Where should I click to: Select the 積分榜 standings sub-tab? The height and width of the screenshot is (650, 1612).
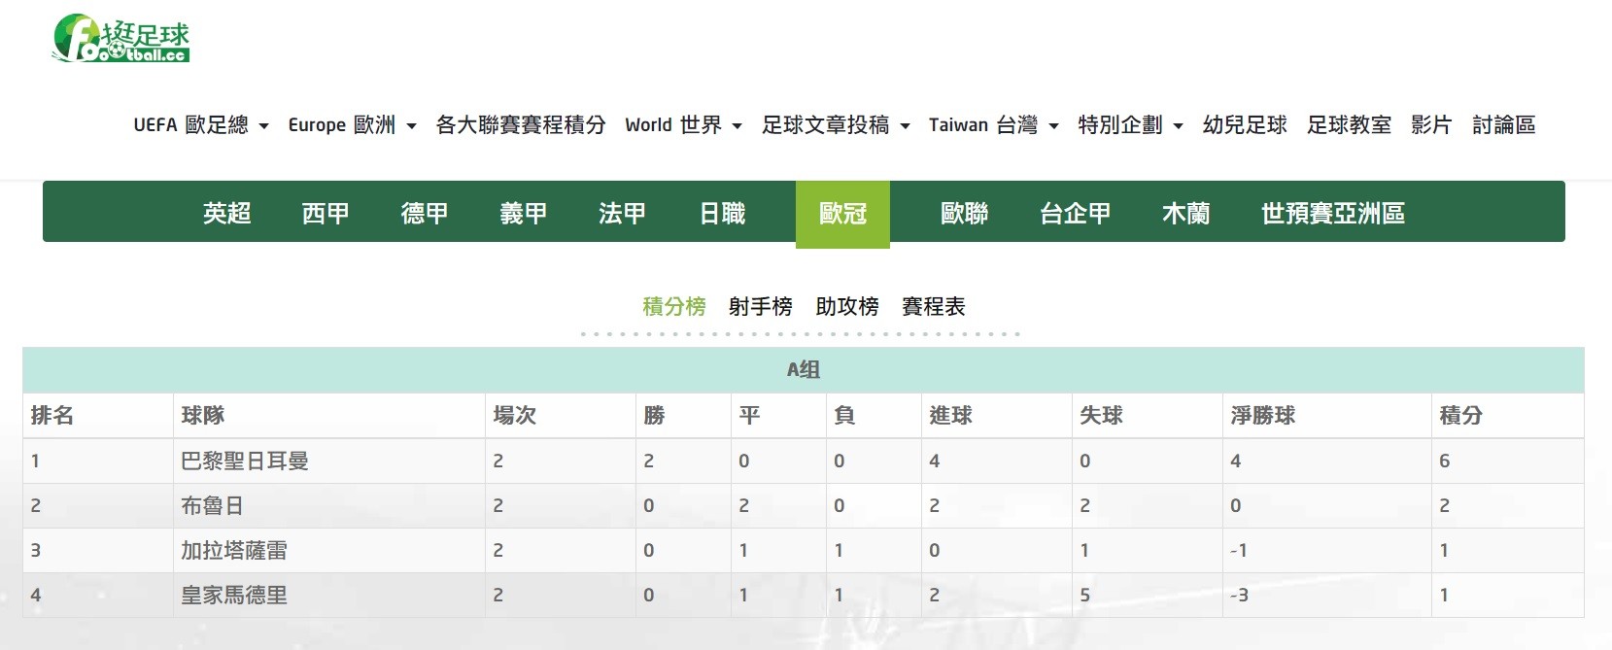[x=674, y=307]
